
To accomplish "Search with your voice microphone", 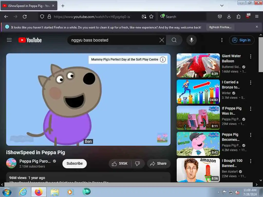I will [x=192, y=40].
